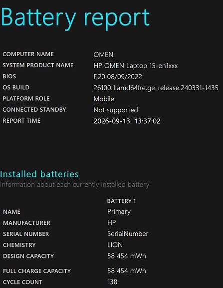Select the report time 2026-09-13 13:37:02
Screen dimensions: 223x288
pyautogui.click(x=127, y=121)
